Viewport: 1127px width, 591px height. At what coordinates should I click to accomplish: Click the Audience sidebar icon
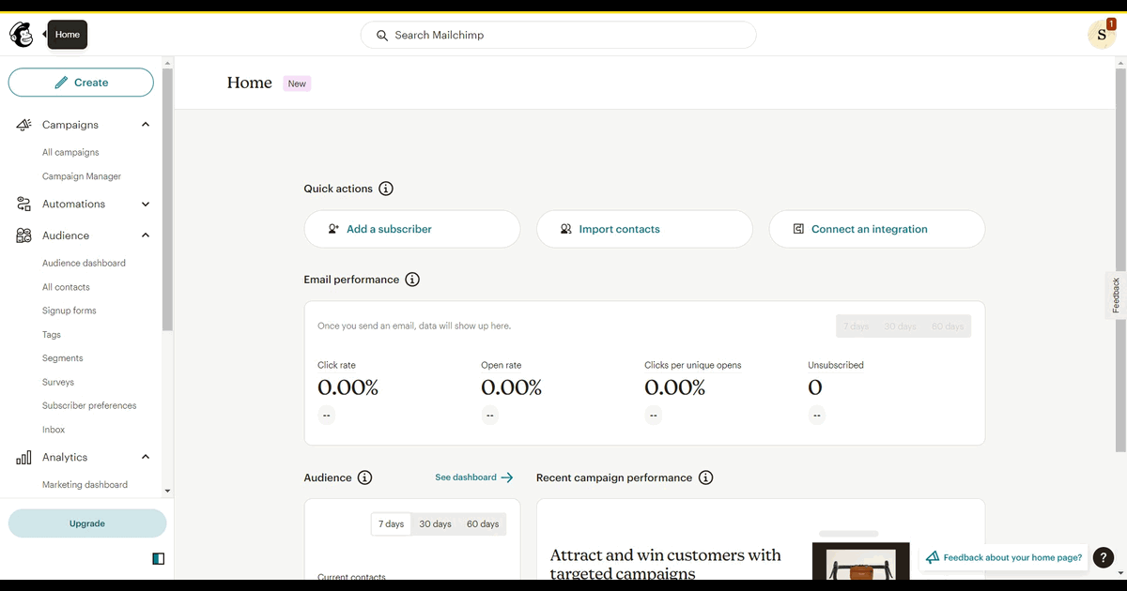click(23, 235)
